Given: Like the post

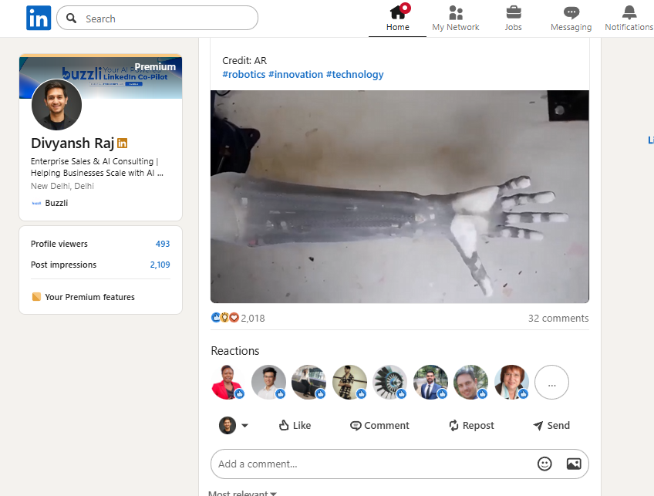Looking at the screenshot, I should 295,425.
